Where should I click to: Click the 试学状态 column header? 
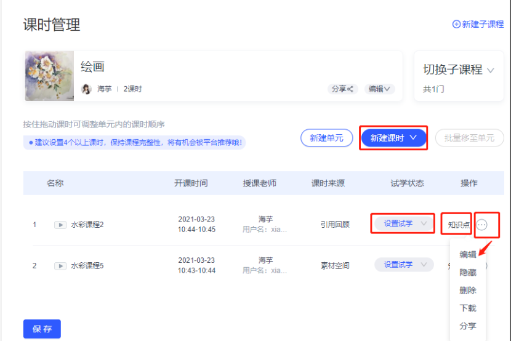pos(407,183)
